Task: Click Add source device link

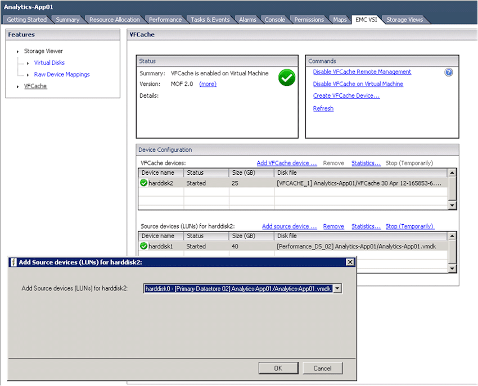Action: pyautogui.click(x=290, y=226)
